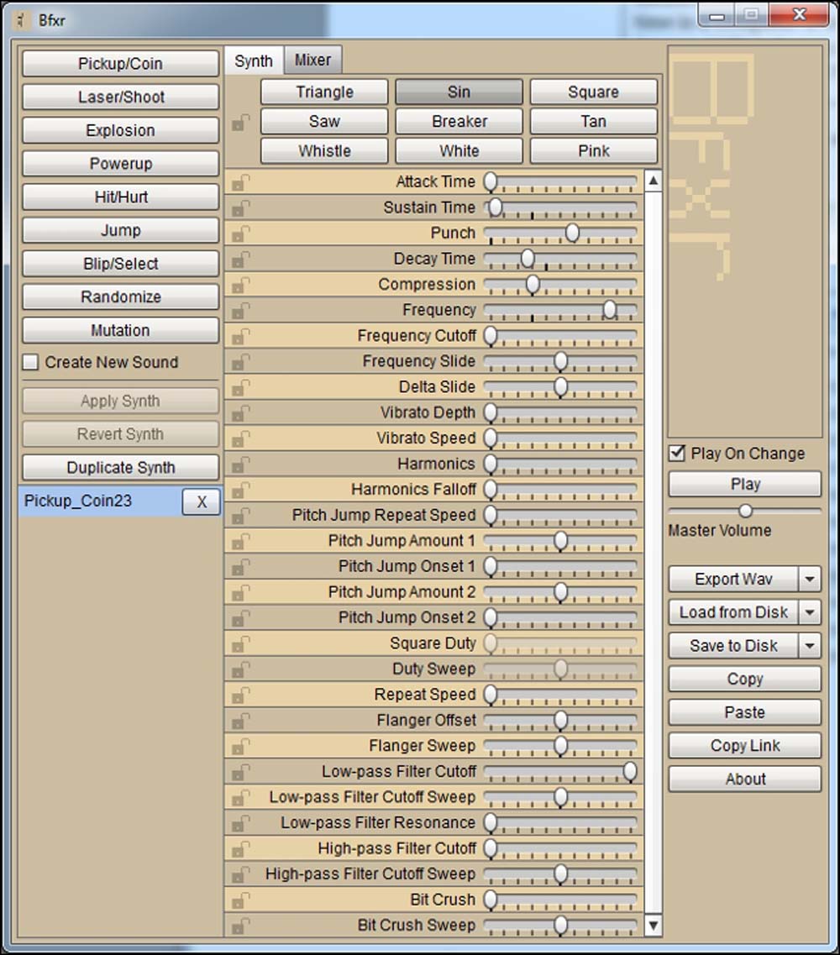This screenshot has width=840, height=955.
Task: Expand the Load from Disk dropdown arrow
Action: 810,612
